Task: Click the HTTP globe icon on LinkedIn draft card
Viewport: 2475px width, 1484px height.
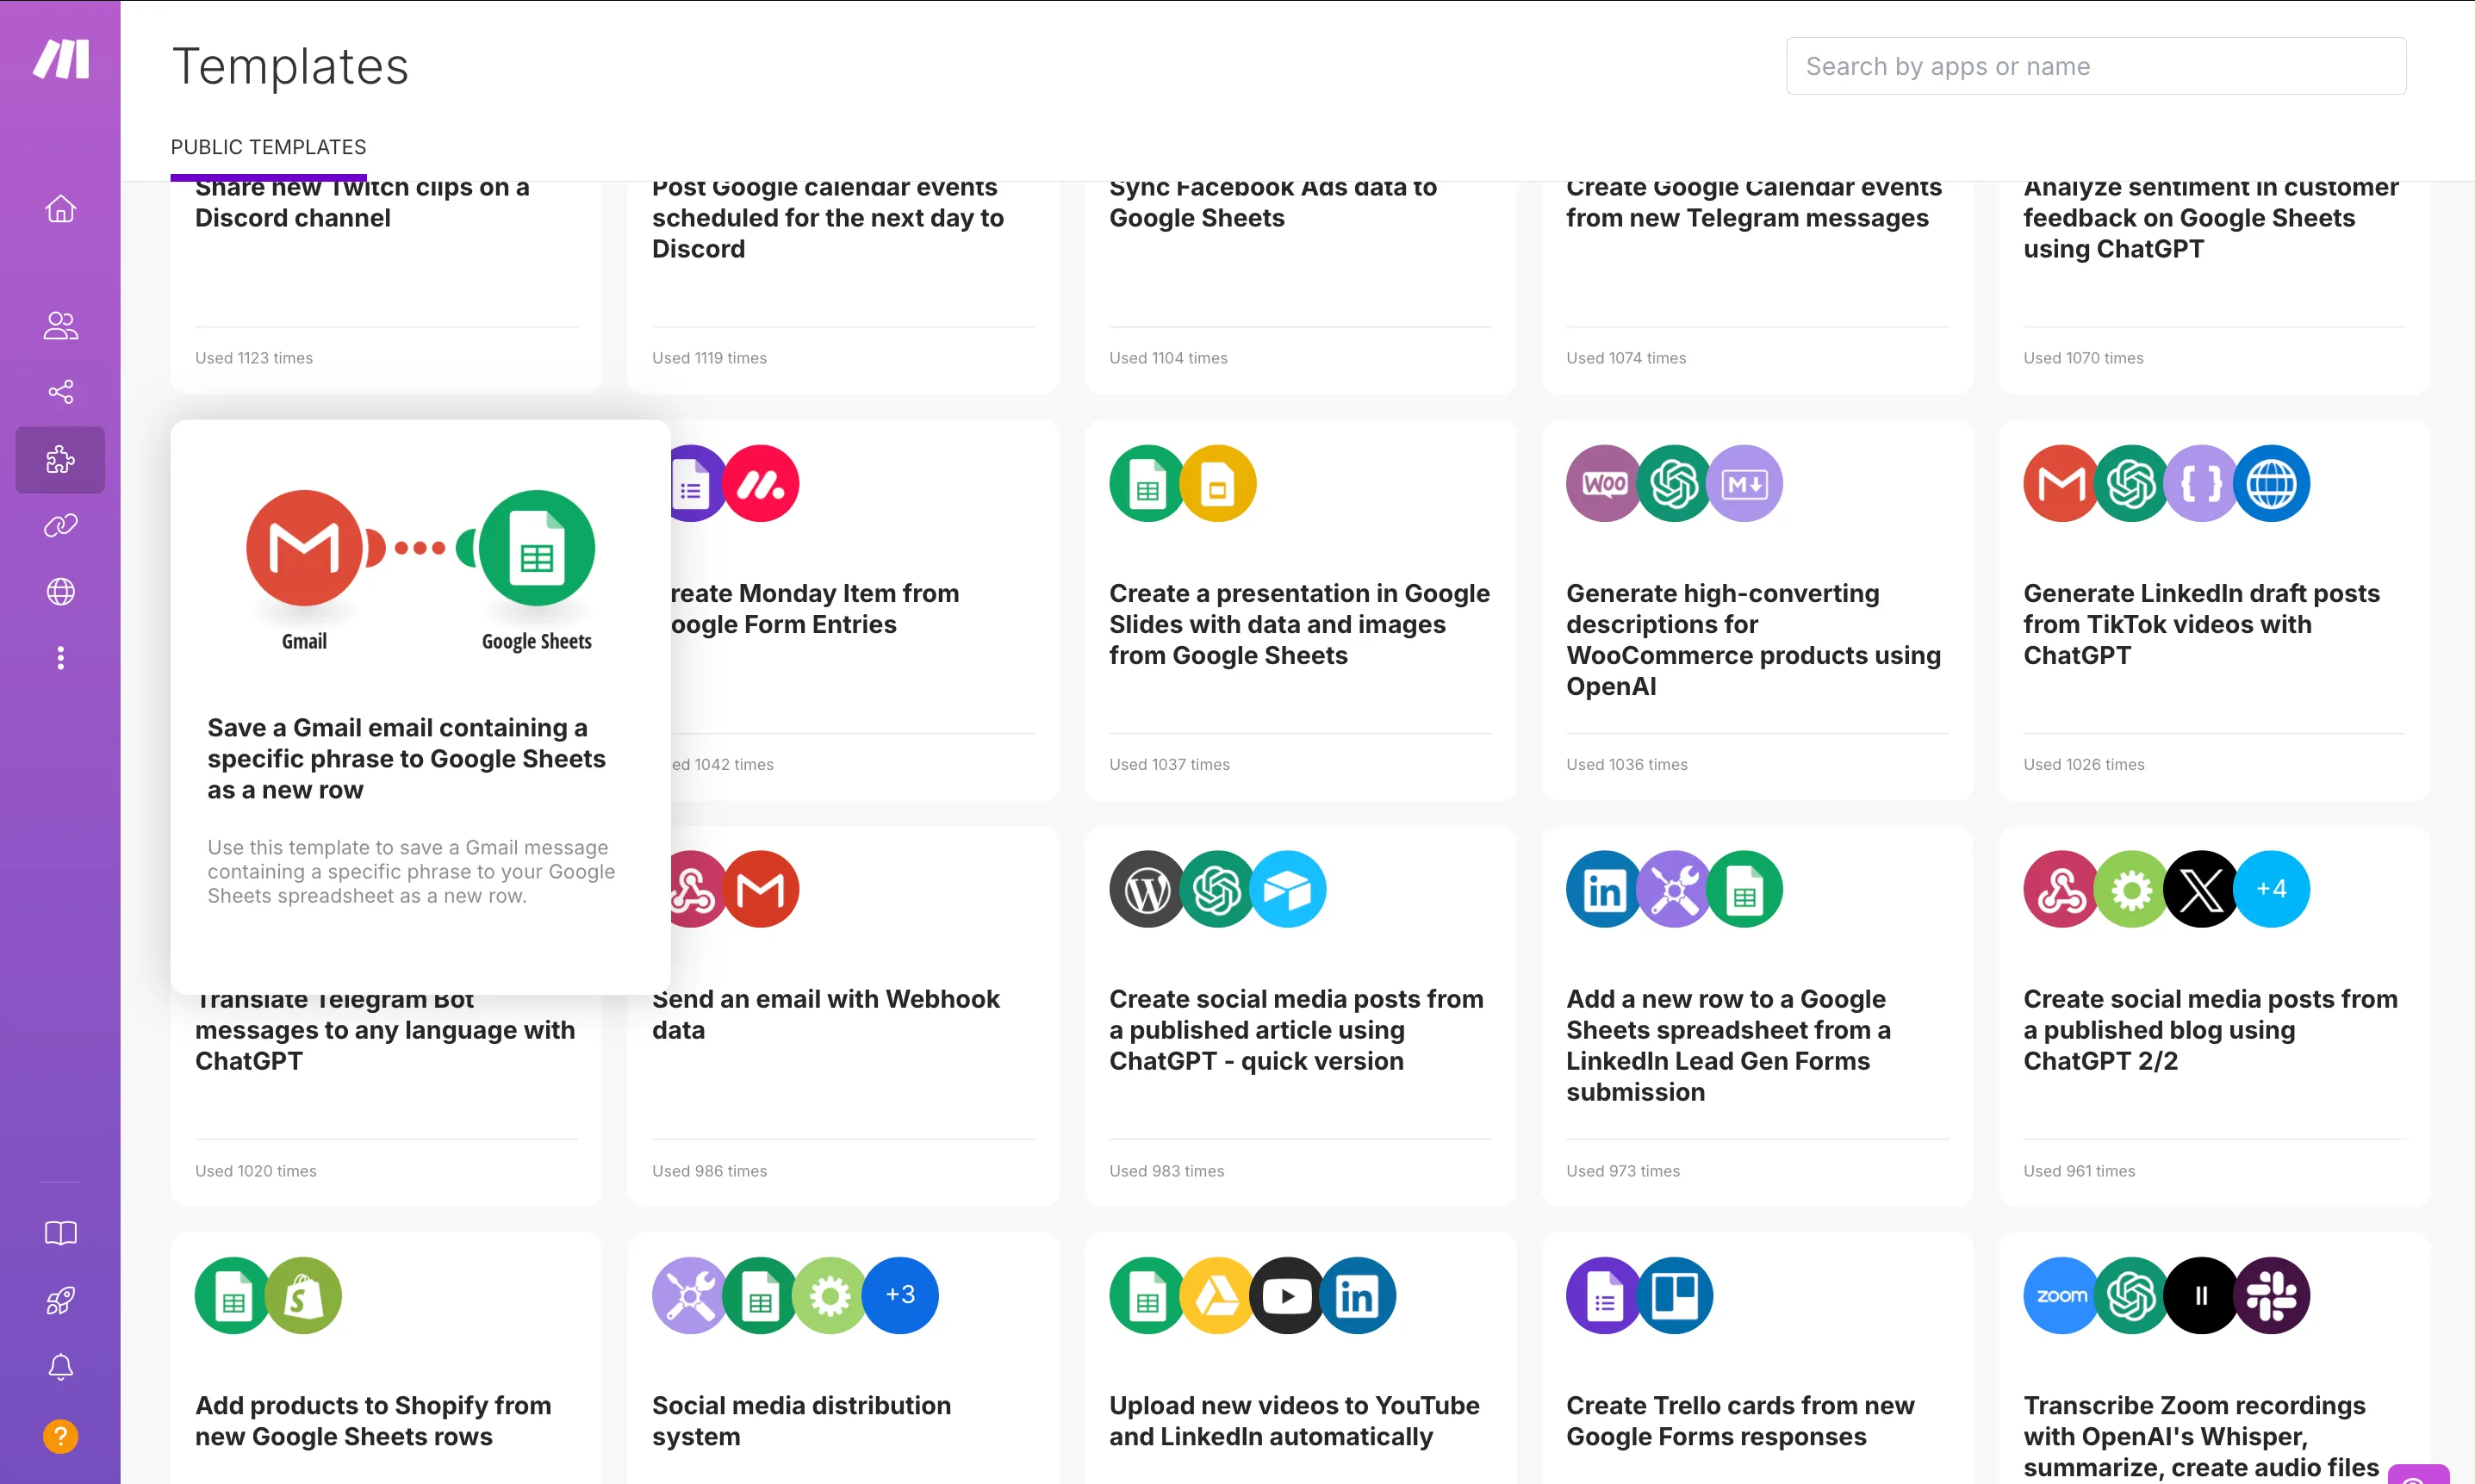Action: (x=2272, y=483)
